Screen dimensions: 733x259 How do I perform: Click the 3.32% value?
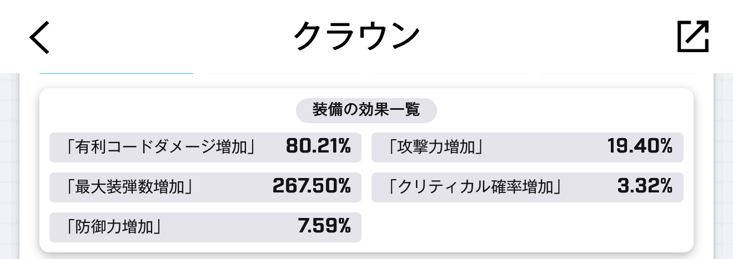[x=645, y=186]
